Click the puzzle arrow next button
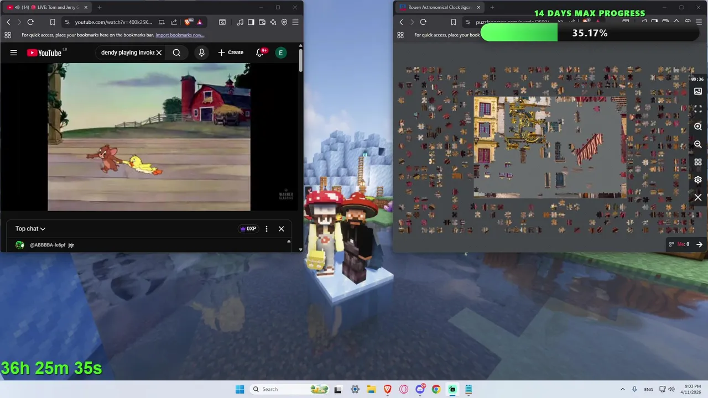The image size is (708, 398). click(x=699, y=244)
